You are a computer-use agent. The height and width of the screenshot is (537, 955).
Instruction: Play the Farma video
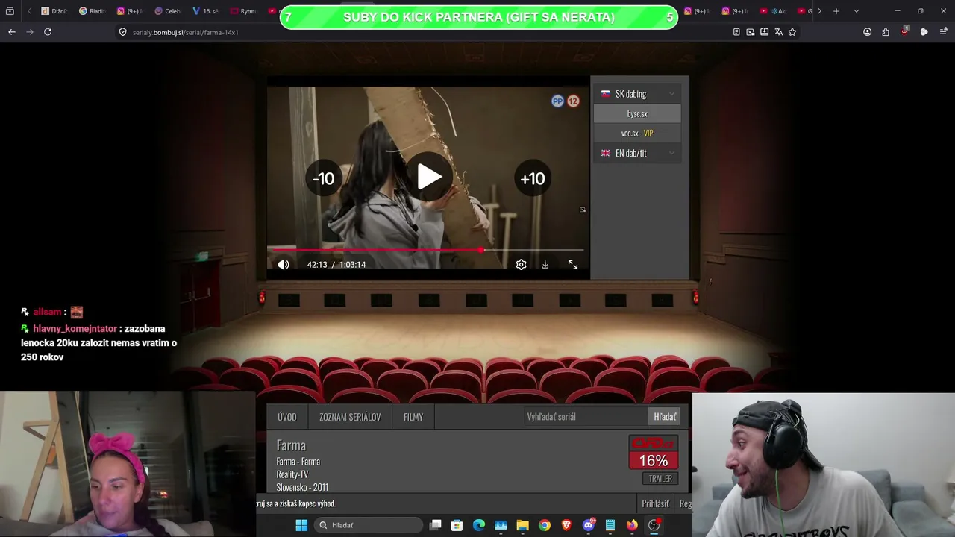pyautogui.click(x=429, y=178)
